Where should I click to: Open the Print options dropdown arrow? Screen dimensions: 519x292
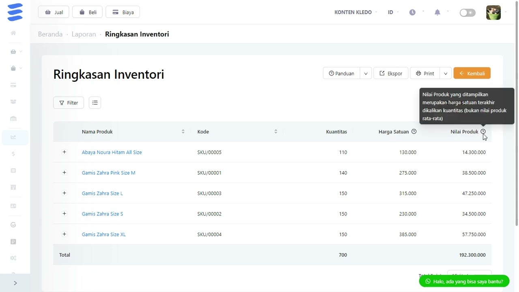click(445, 73)
